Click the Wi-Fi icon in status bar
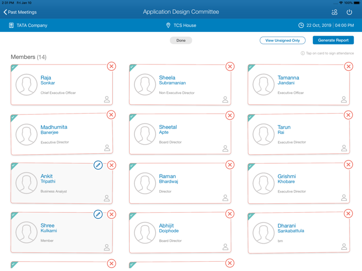Image resolution: width=362 pixels, height=271 pixels. [341, 3]
